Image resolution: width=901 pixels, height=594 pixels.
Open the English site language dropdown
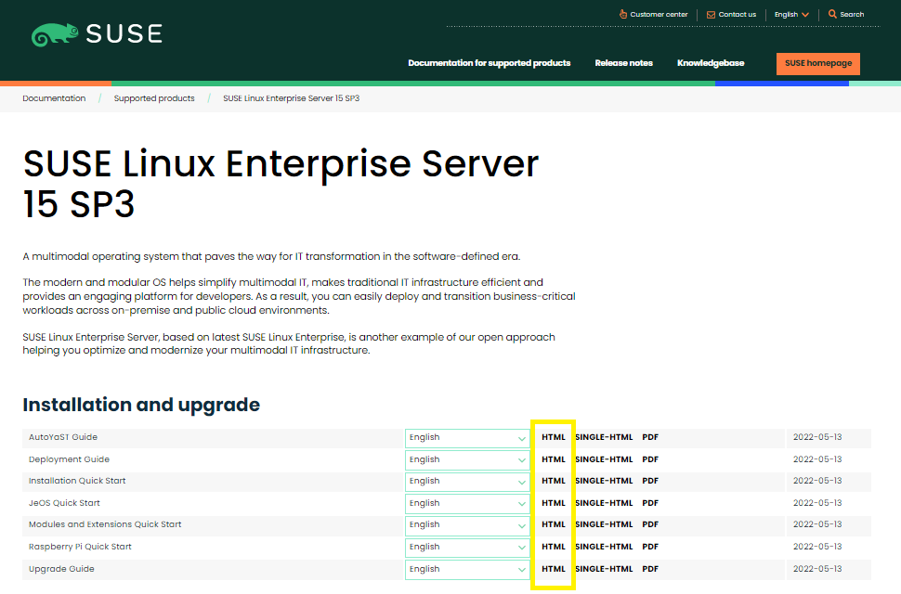click(791, 15)
